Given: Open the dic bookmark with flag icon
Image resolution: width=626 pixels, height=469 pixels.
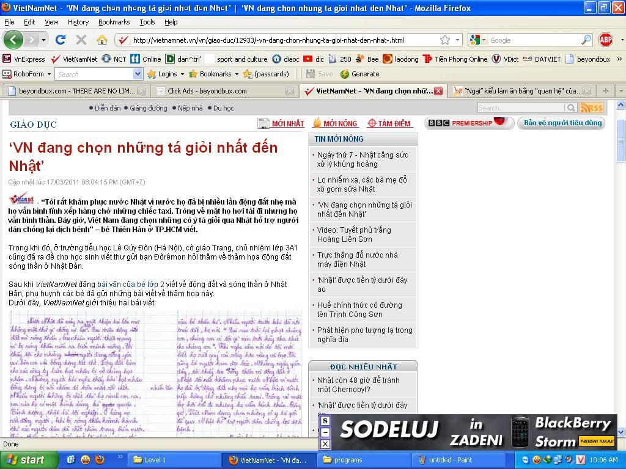Looking at the screenshot, I should click(314, 59).
